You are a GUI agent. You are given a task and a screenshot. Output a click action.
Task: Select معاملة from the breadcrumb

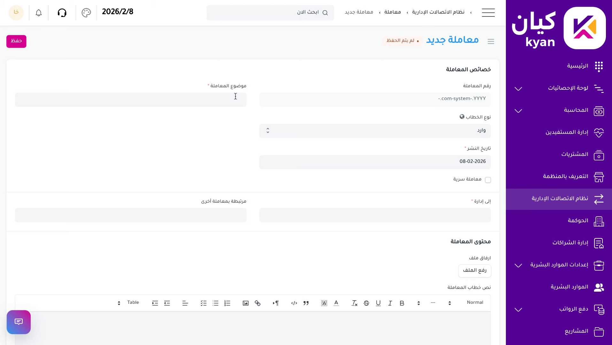[392, 12]
